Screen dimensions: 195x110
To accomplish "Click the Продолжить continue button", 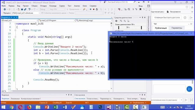I will [74, 9].
